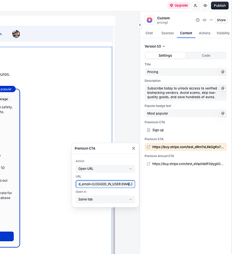This screenshot has height=254, width=232.
Task: Collapse the right panel with chevron arrow
Action: (140, 25)
